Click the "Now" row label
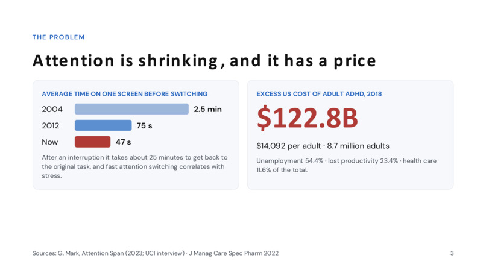This screenshot has height=273, width=486. 50,142
